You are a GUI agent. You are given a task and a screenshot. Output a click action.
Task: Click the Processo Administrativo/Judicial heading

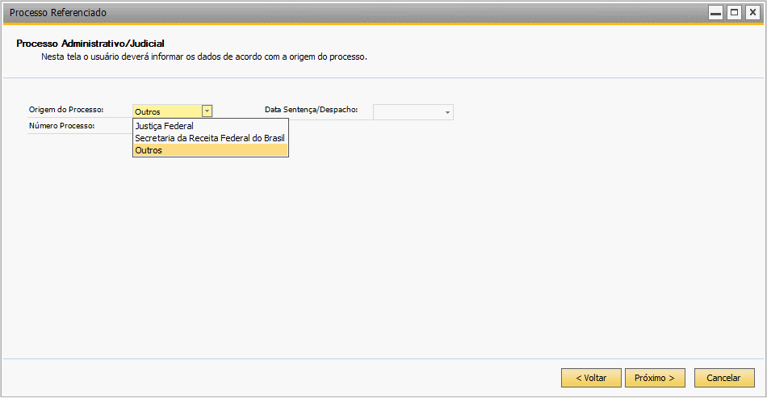[x=90, y=44]
